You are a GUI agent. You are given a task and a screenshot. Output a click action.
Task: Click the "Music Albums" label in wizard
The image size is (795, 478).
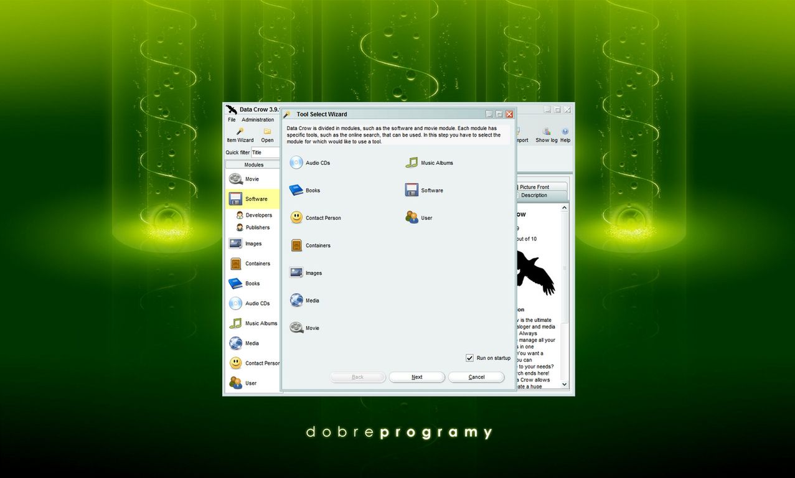click(x=437, y=163)
